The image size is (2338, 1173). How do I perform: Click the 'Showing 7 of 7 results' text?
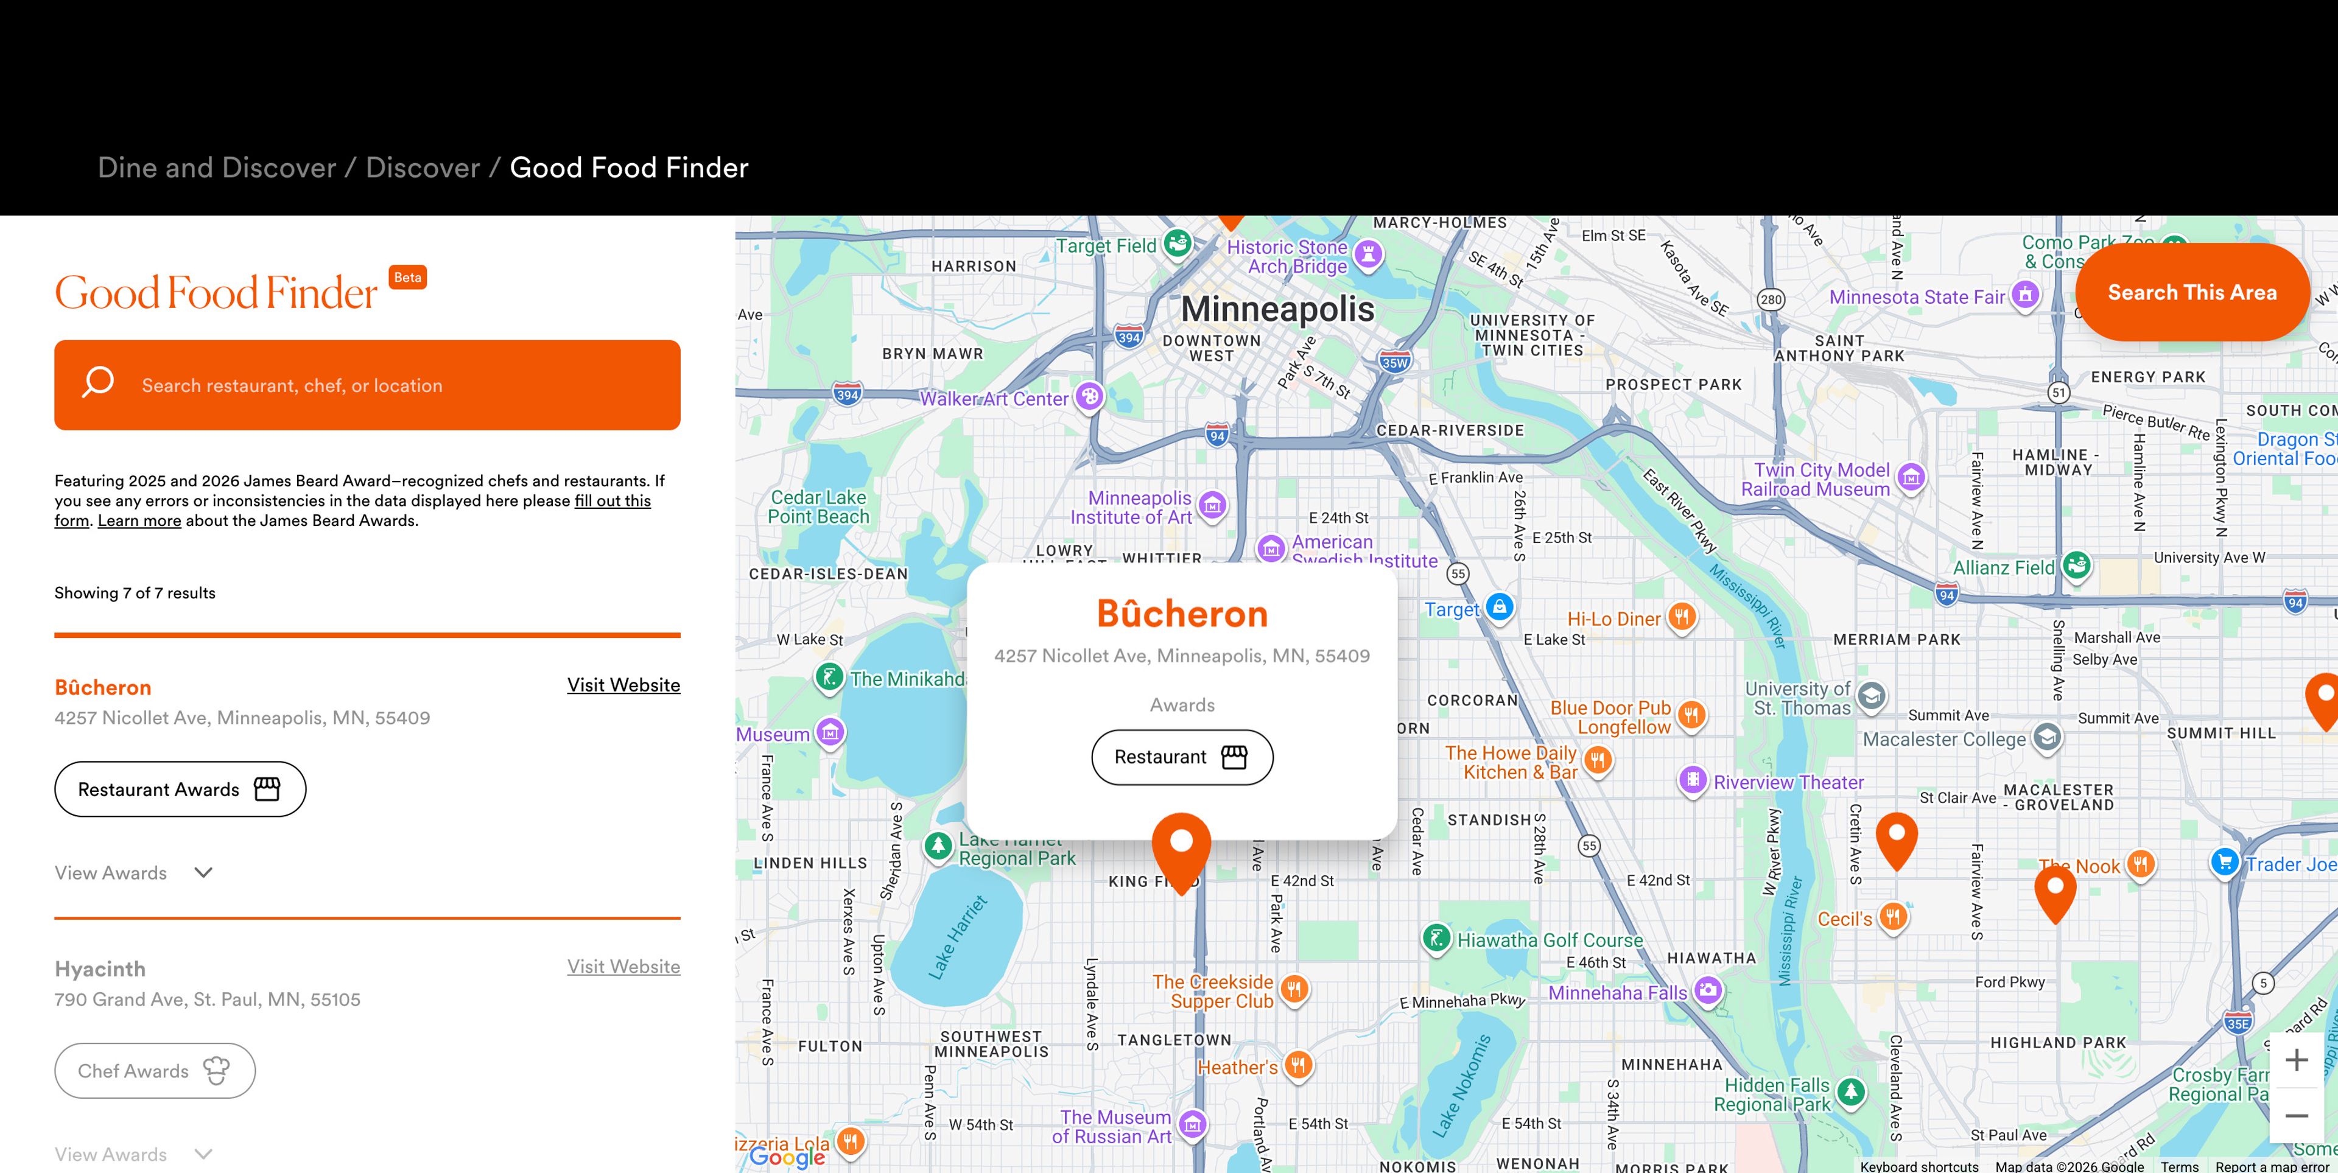[135, 594]
